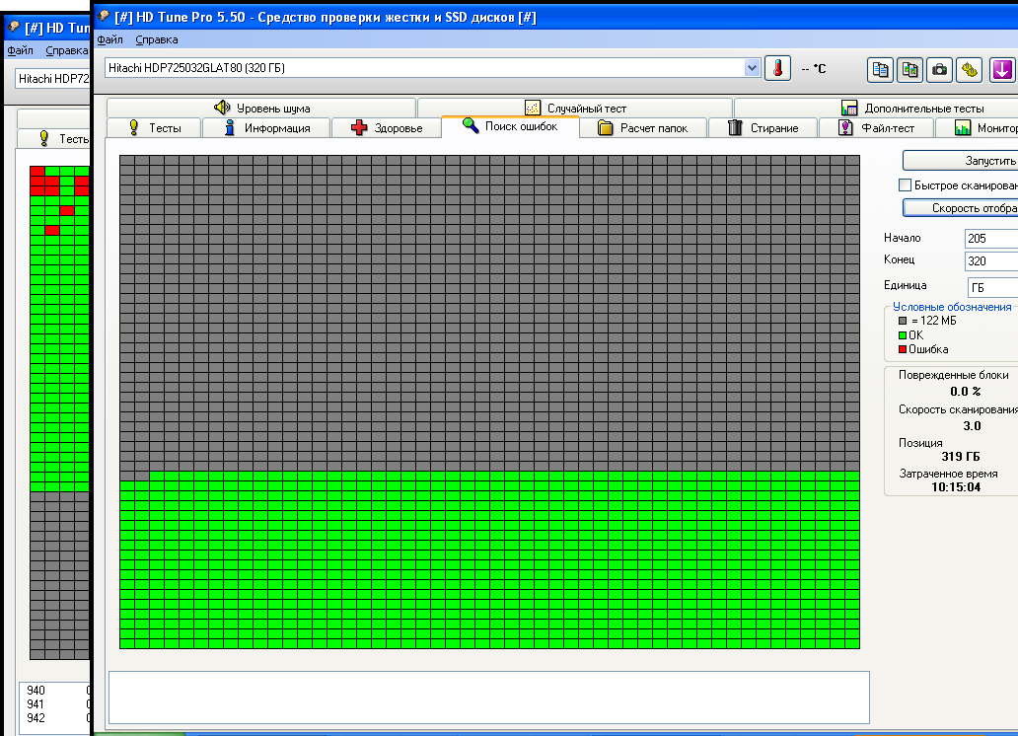Open the Случайный тест tab
The width and height of the screenshot is (1018, 736).
pos(575,109)
